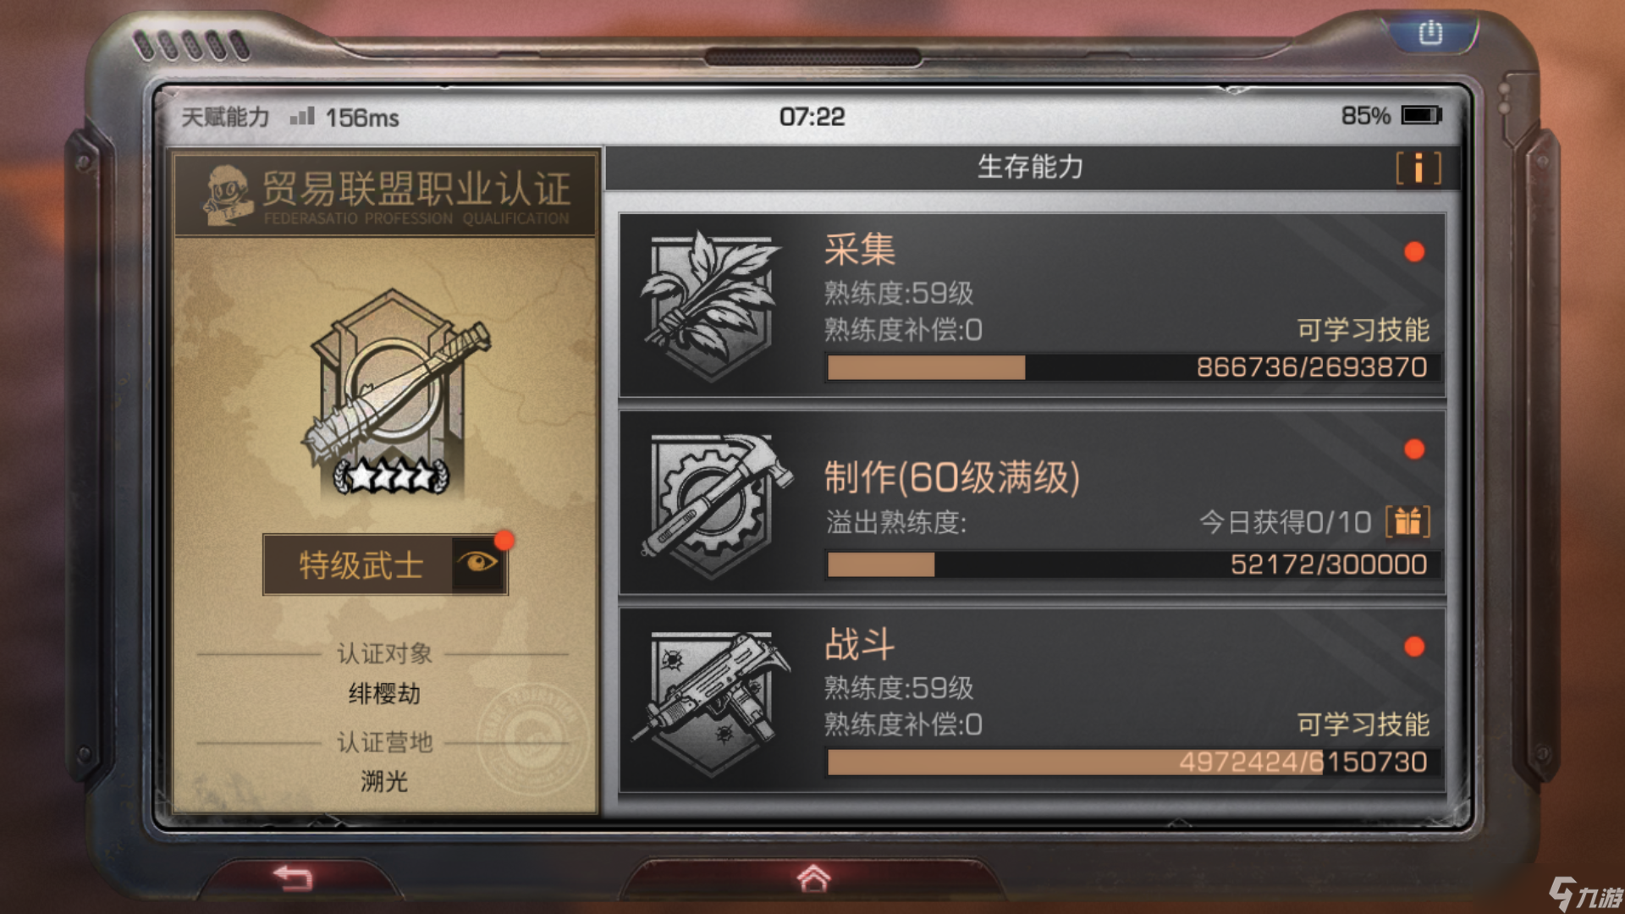Open 可学习技能 in the 战斗 row

click(1363, 724)
